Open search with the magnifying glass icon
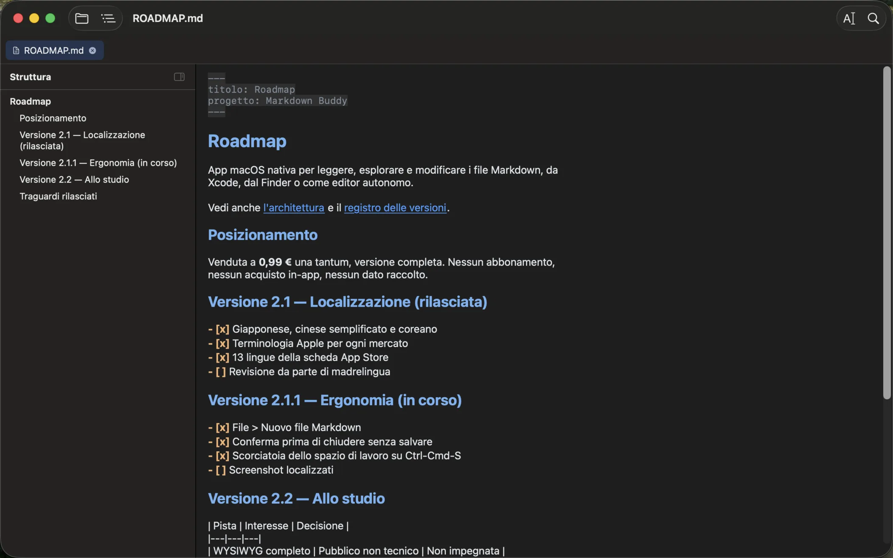 873,18
